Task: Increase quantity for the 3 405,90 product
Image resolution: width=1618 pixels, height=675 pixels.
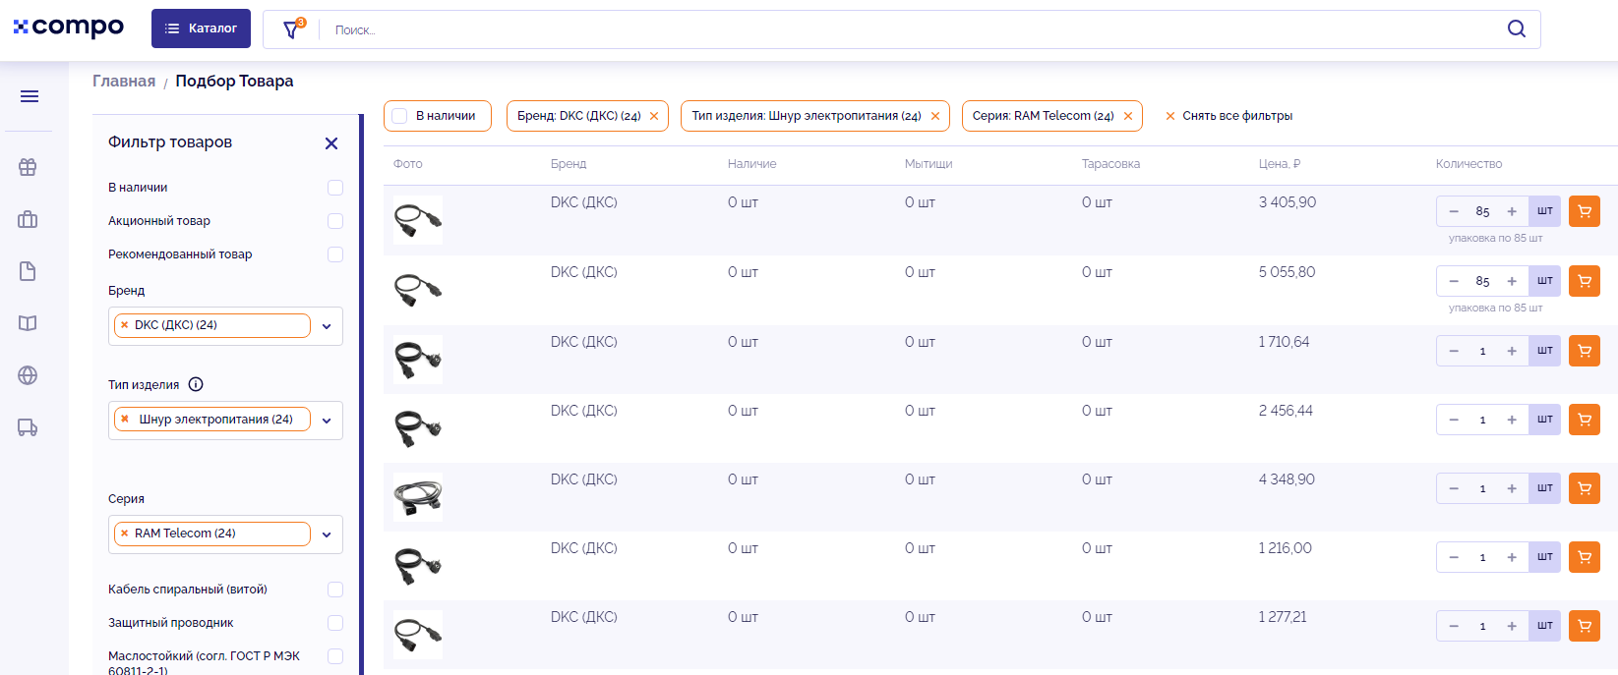Action: pyautogui.click(x=1512, y=211)
